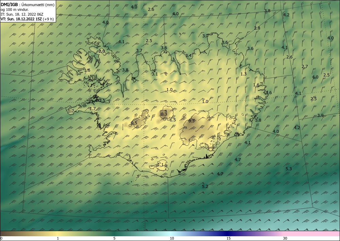Click the 5 tick label on the color scale
Viewport: 340px width, 241px height.
[x=114, y=238]
